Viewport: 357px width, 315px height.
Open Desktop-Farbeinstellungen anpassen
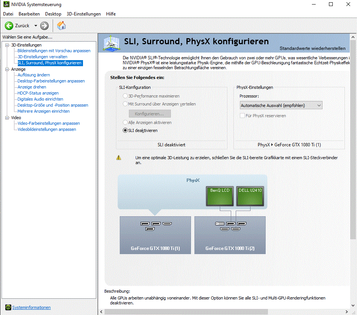pyautogui.click(x=51, y=81)
